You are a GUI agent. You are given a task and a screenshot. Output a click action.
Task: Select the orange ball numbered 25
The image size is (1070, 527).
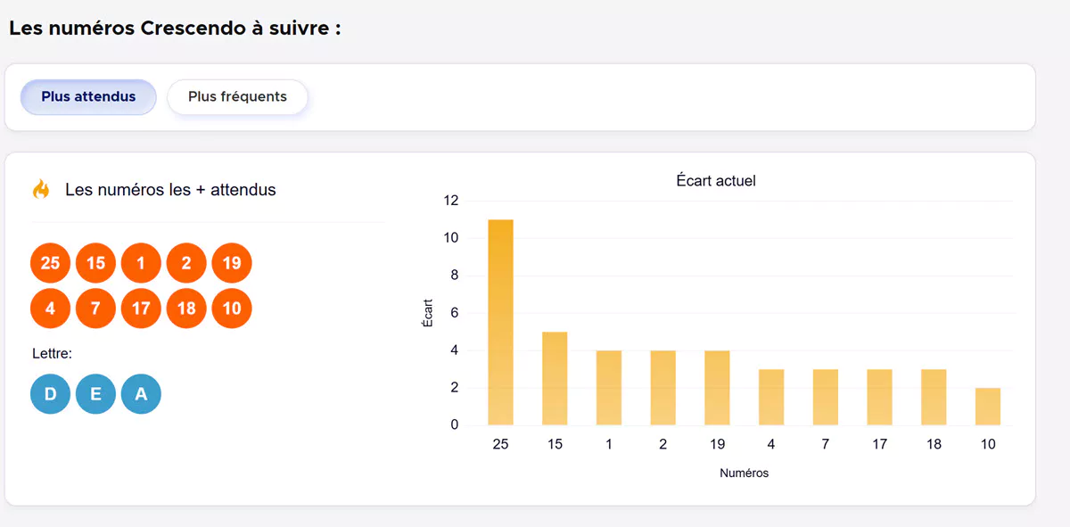tap(50, 262)
